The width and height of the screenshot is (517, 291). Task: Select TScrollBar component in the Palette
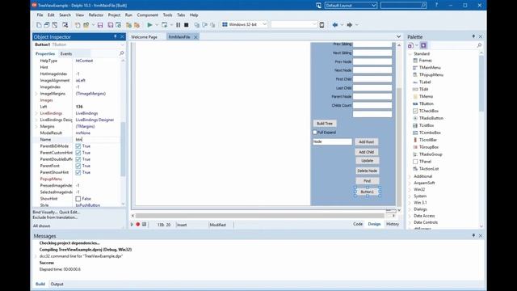[427, 140]
